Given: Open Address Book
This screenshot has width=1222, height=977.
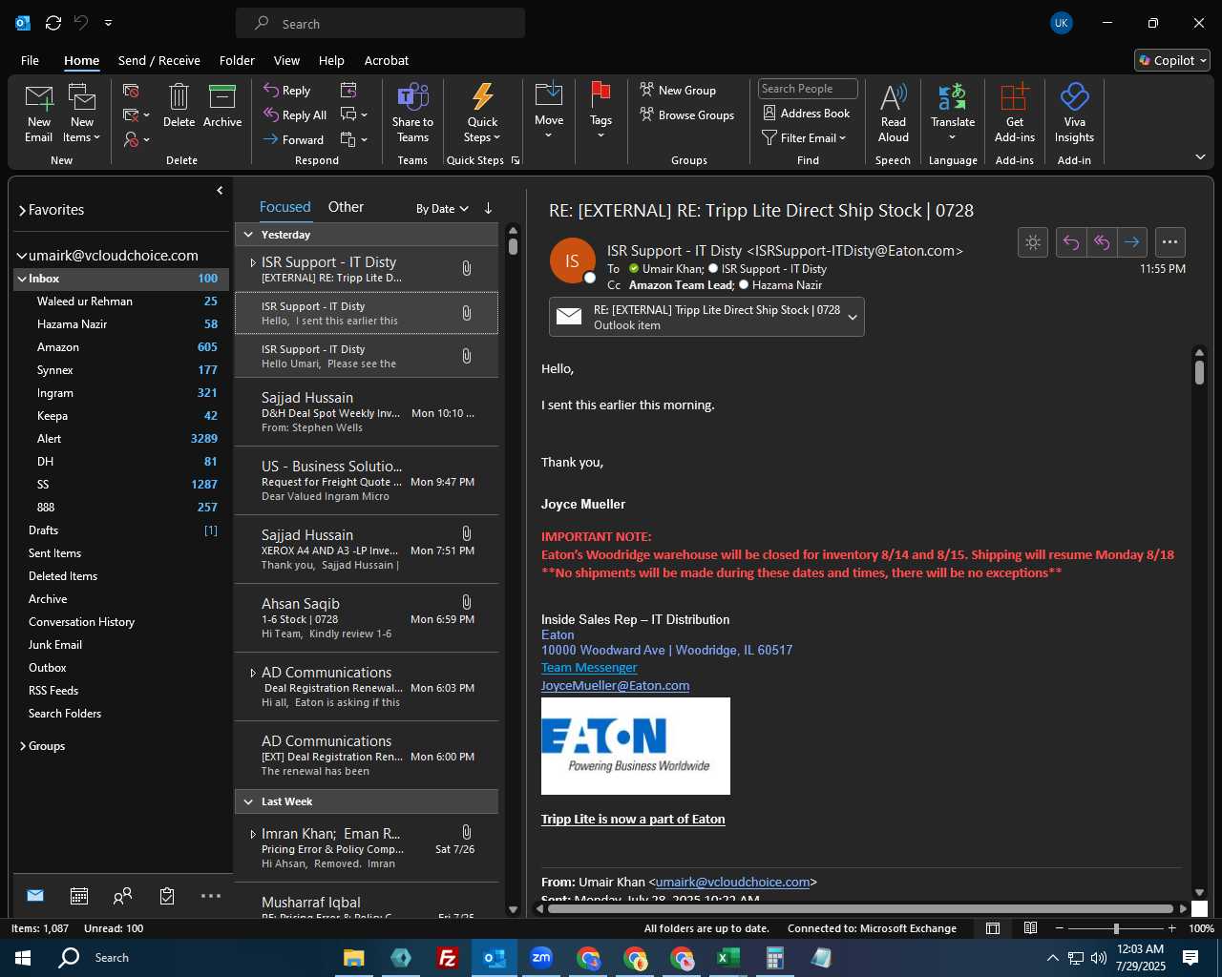Looking at the screenshot, I should pos(806,113).
